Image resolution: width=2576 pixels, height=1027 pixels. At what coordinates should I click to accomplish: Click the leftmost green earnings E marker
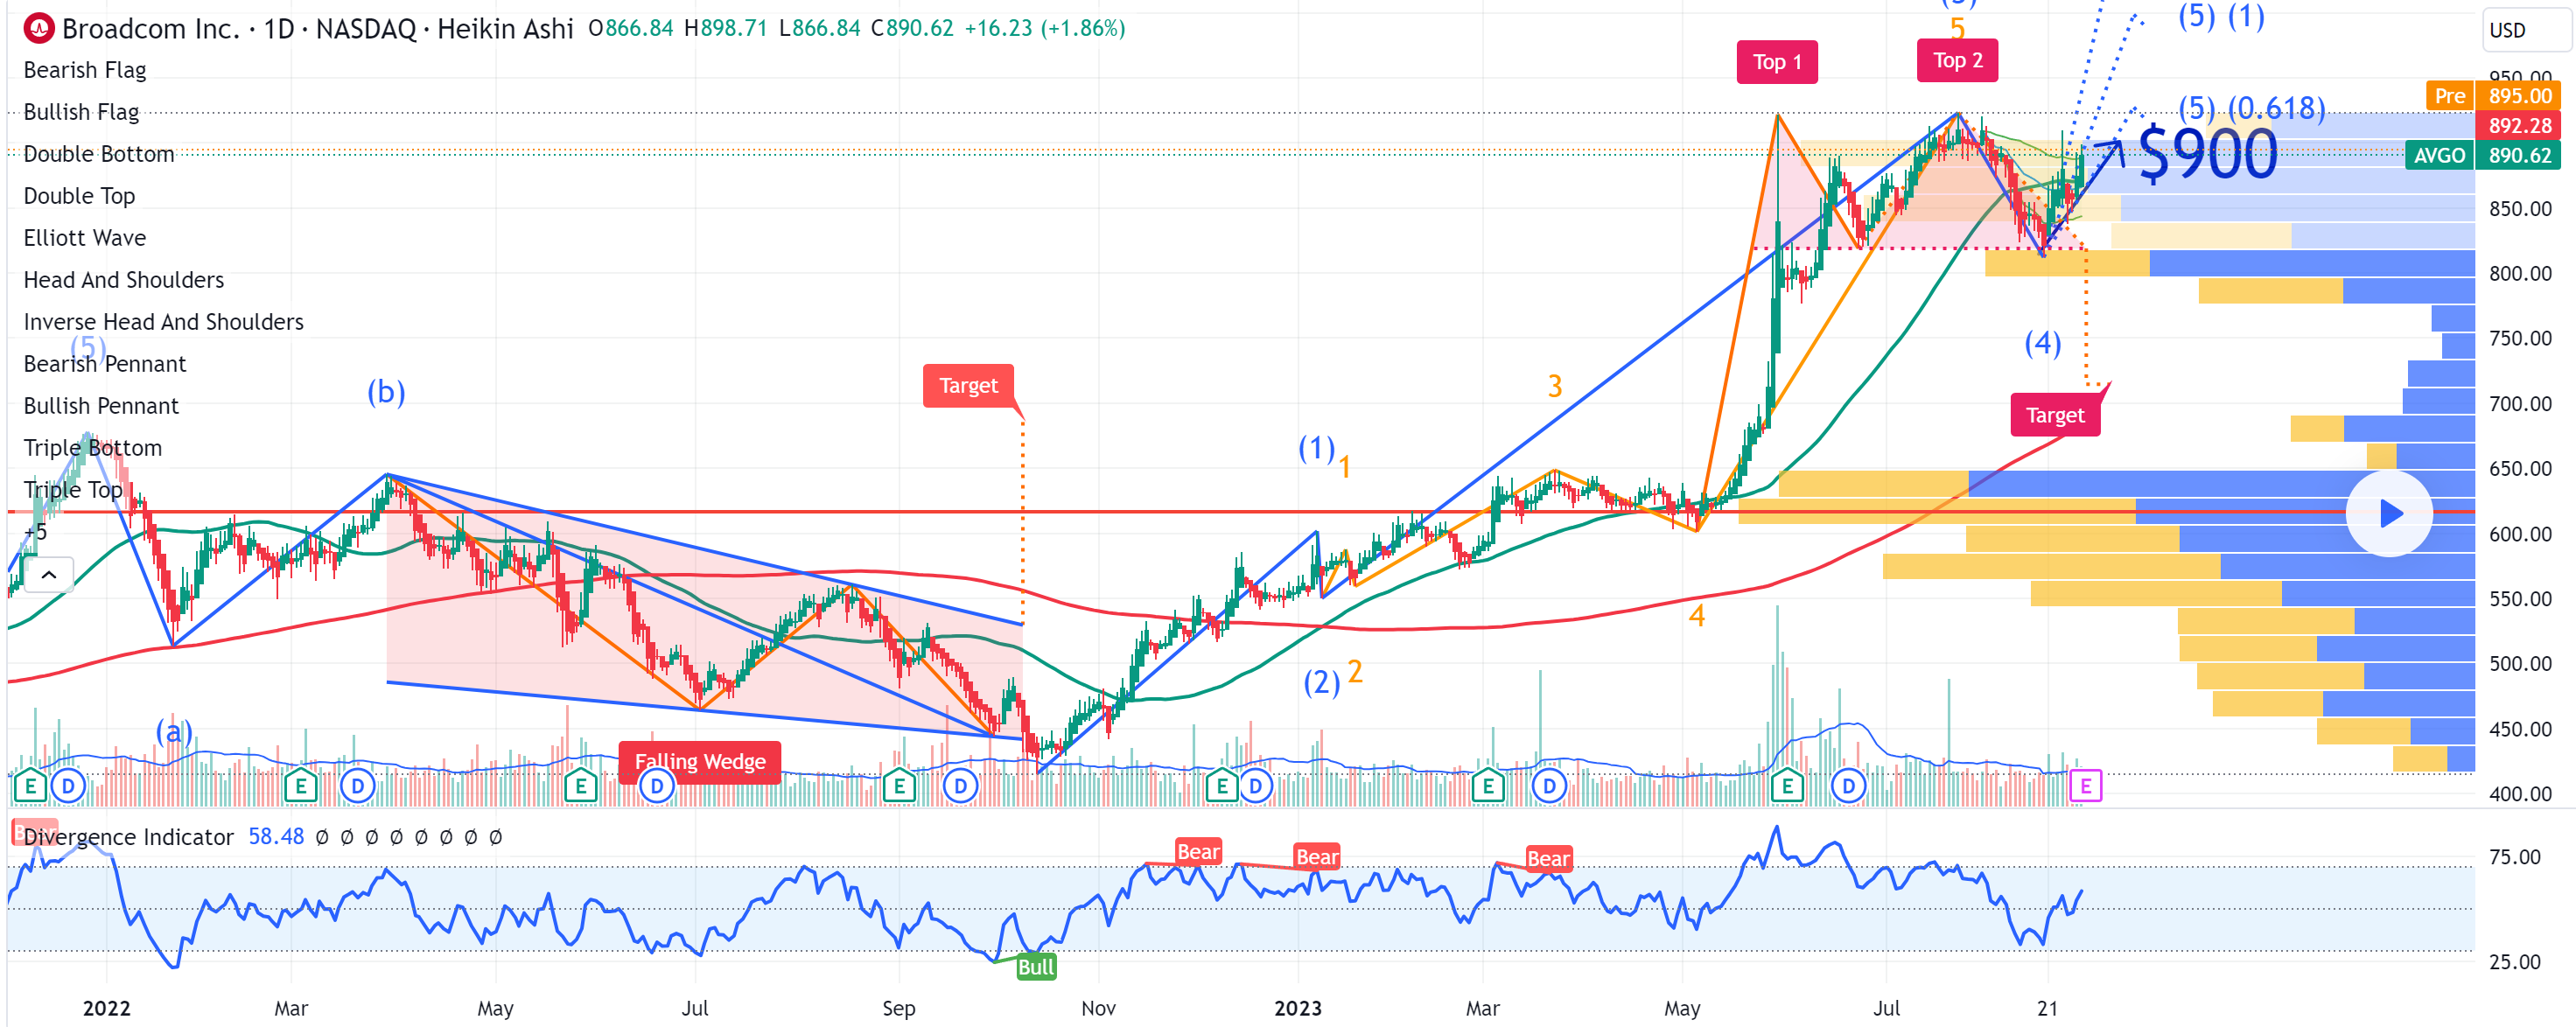click(x=30, y=786)
